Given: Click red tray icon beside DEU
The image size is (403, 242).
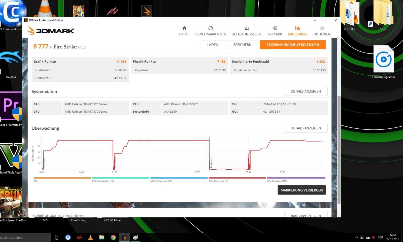Looking at the screenshot, I should pyautogui.click(x=373, y=237).
